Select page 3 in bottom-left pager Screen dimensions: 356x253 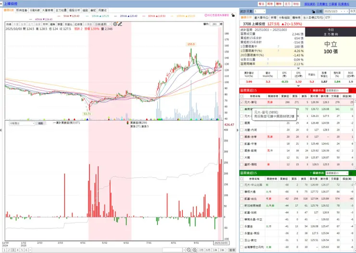(13, 250)
